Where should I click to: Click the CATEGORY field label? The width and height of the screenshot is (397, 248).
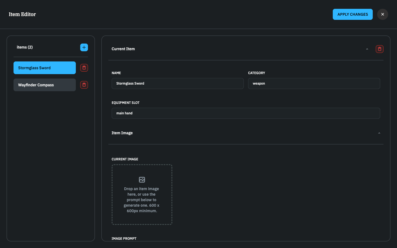click(257, 73)
